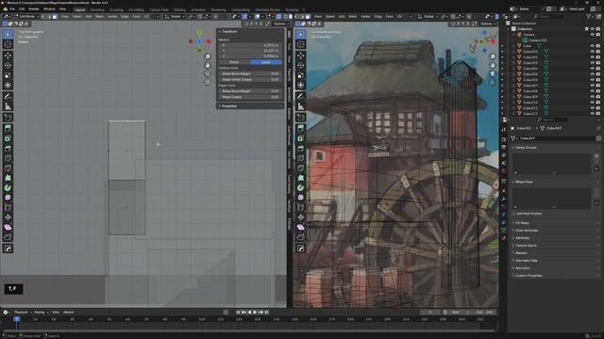
Task: Select the Add Cube tool in left viewport
Action: 8,117
